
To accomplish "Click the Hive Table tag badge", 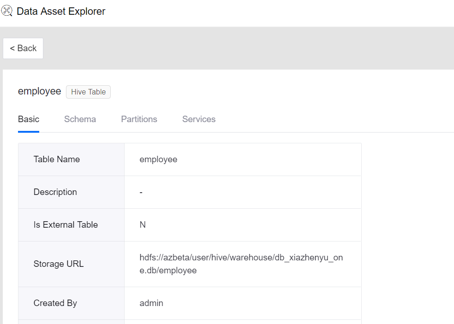I will [x=88, y=92].
